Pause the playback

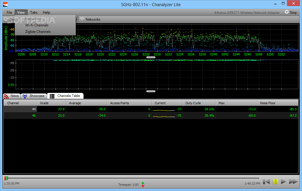275,181
